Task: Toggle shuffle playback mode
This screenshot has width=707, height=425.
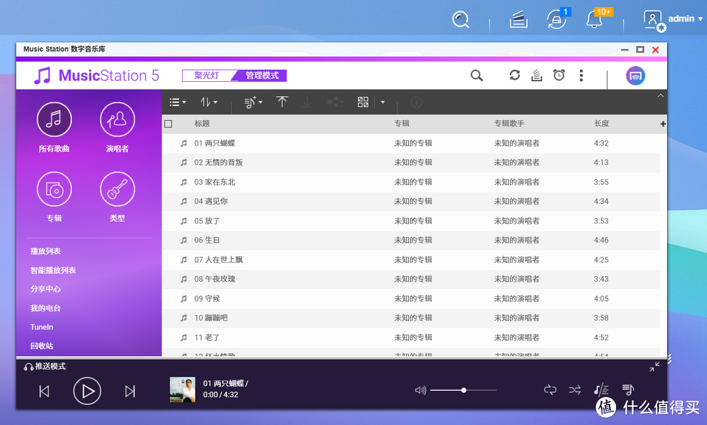Action: 575,390
